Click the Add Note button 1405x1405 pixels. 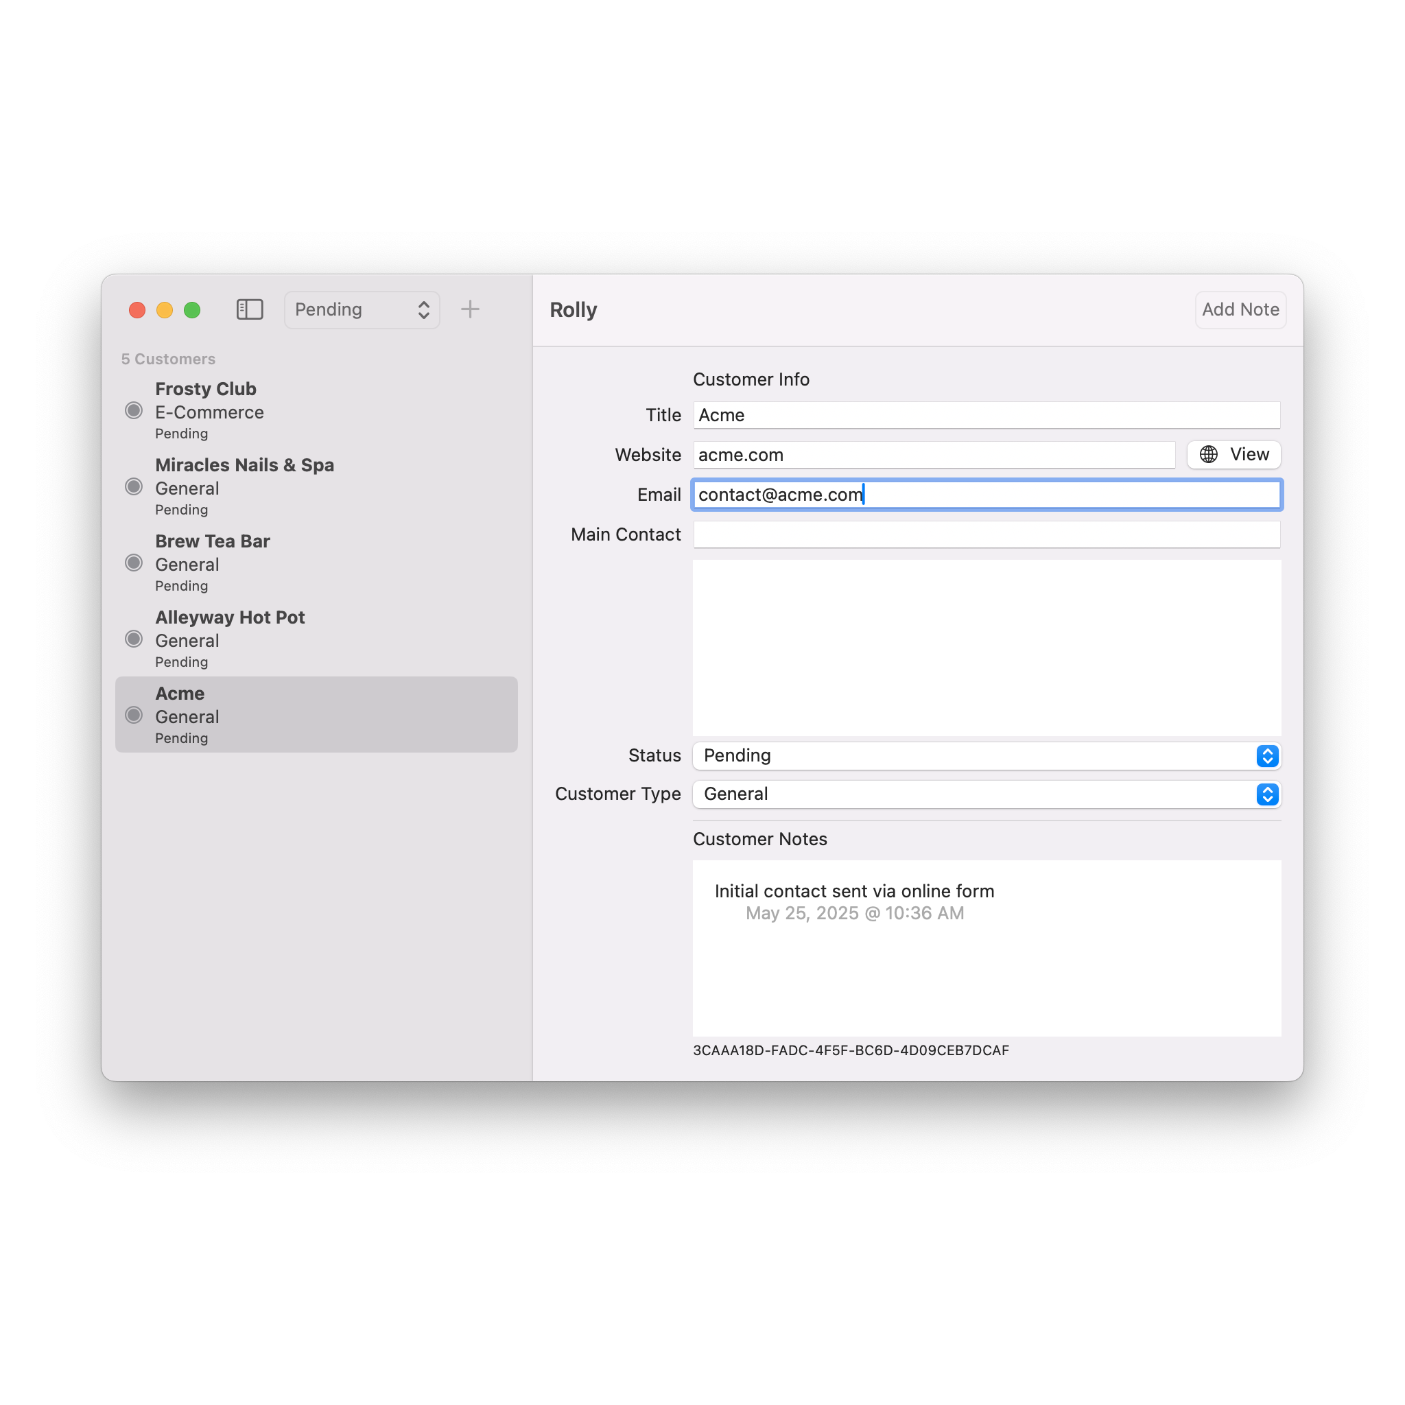pos(1240,310)
